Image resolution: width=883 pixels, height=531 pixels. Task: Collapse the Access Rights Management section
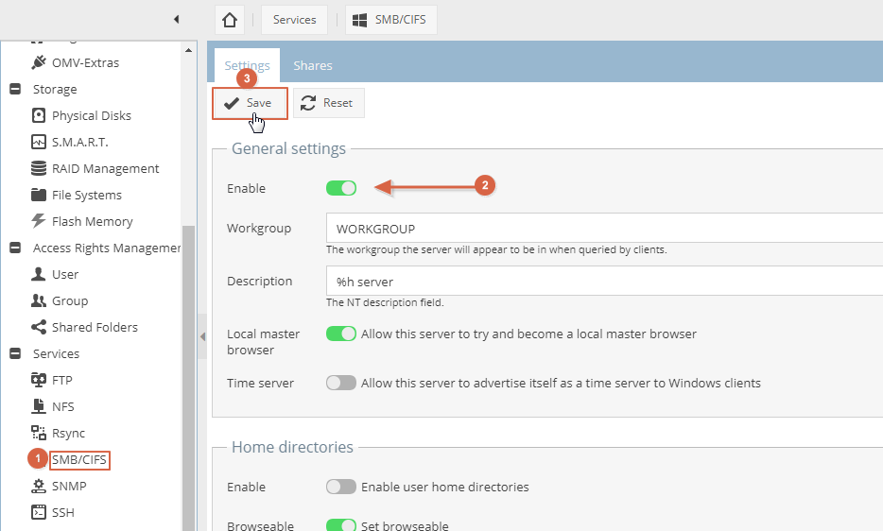(x=15, y=248)
